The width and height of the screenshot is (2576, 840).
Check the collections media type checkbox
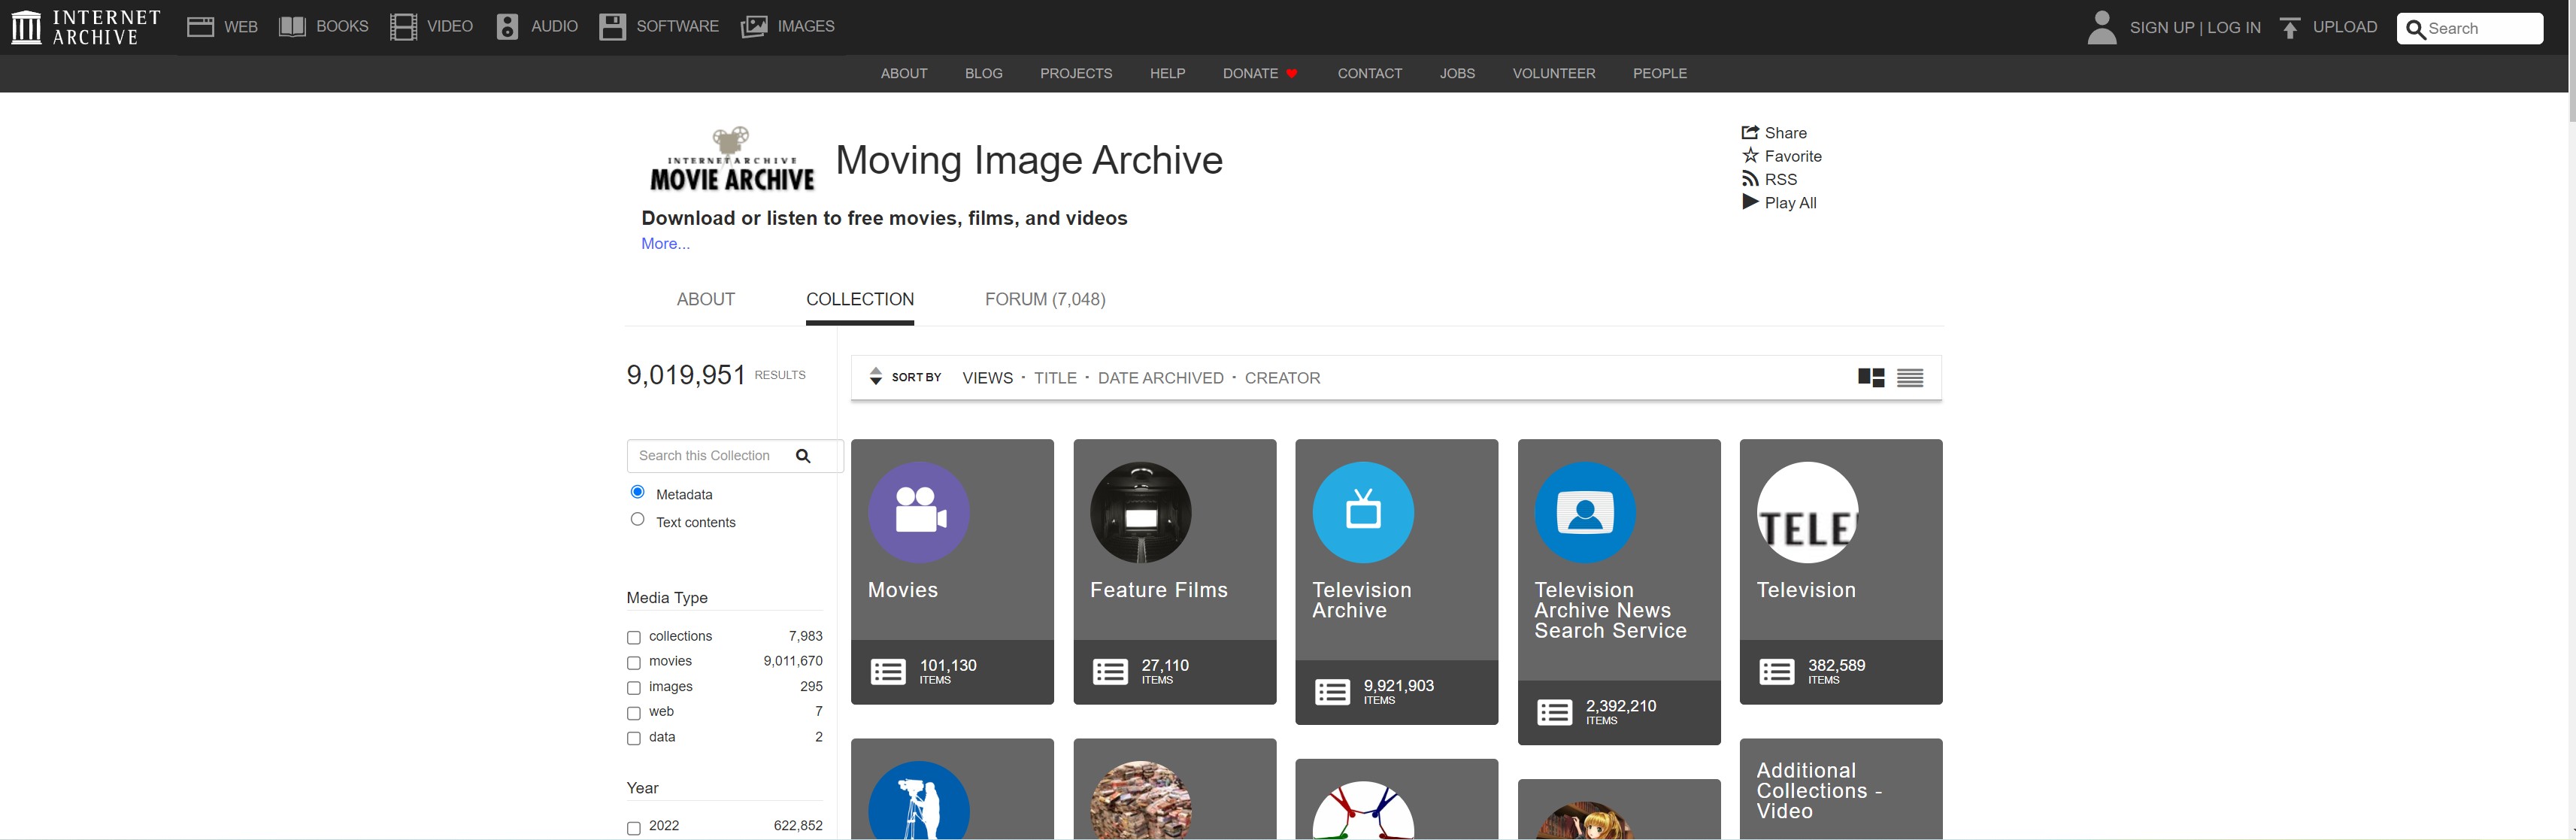633,637
